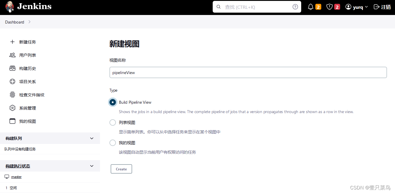Open the yurq user profile link
The image size is (395, 193).
(358, 7)
